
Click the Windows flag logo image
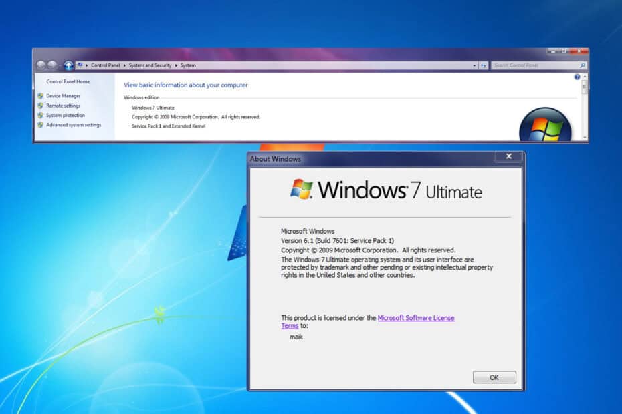543,124
